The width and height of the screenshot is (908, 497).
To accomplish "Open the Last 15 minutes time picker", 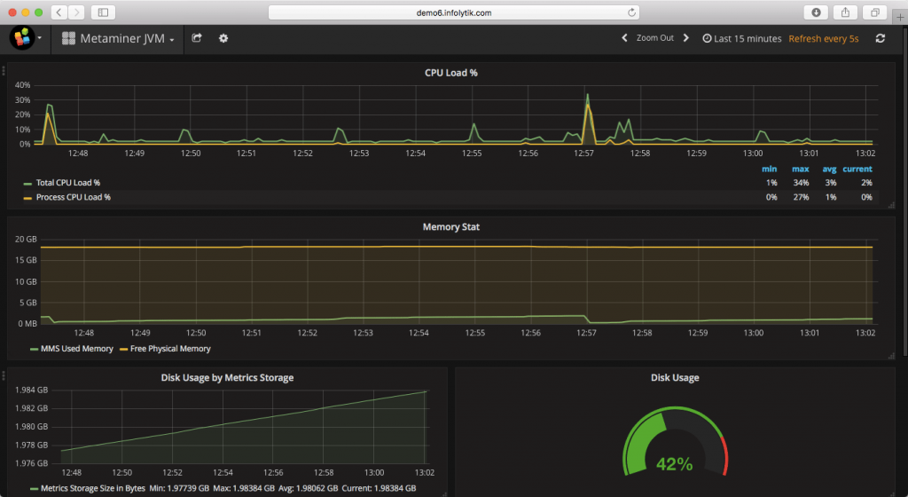I will (x=741, y=38).
